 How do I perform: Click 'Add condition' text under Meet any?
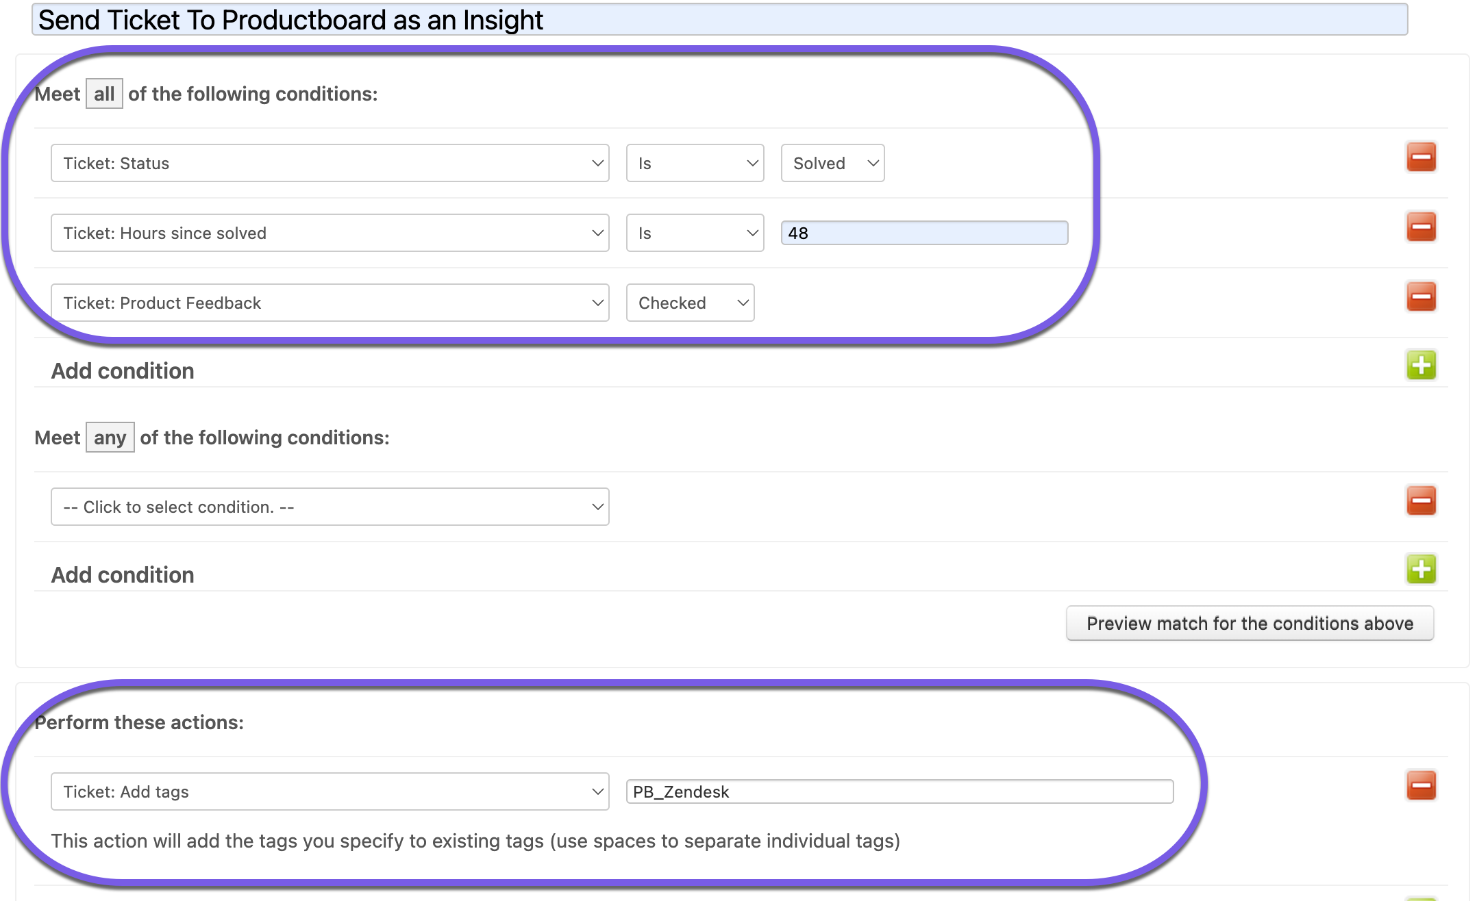point(123,574)
